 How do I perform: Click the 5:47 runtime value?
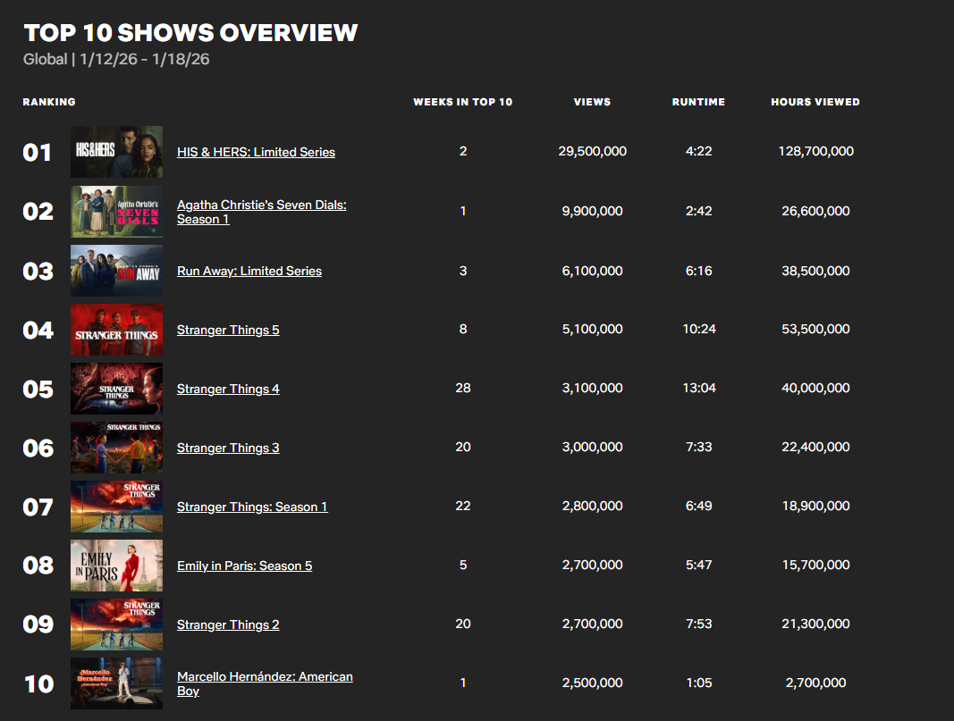[698, 565]
